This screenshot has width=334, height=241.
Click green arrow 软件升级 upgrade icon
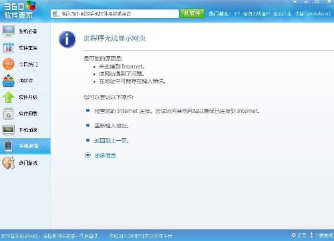(9, 97)
